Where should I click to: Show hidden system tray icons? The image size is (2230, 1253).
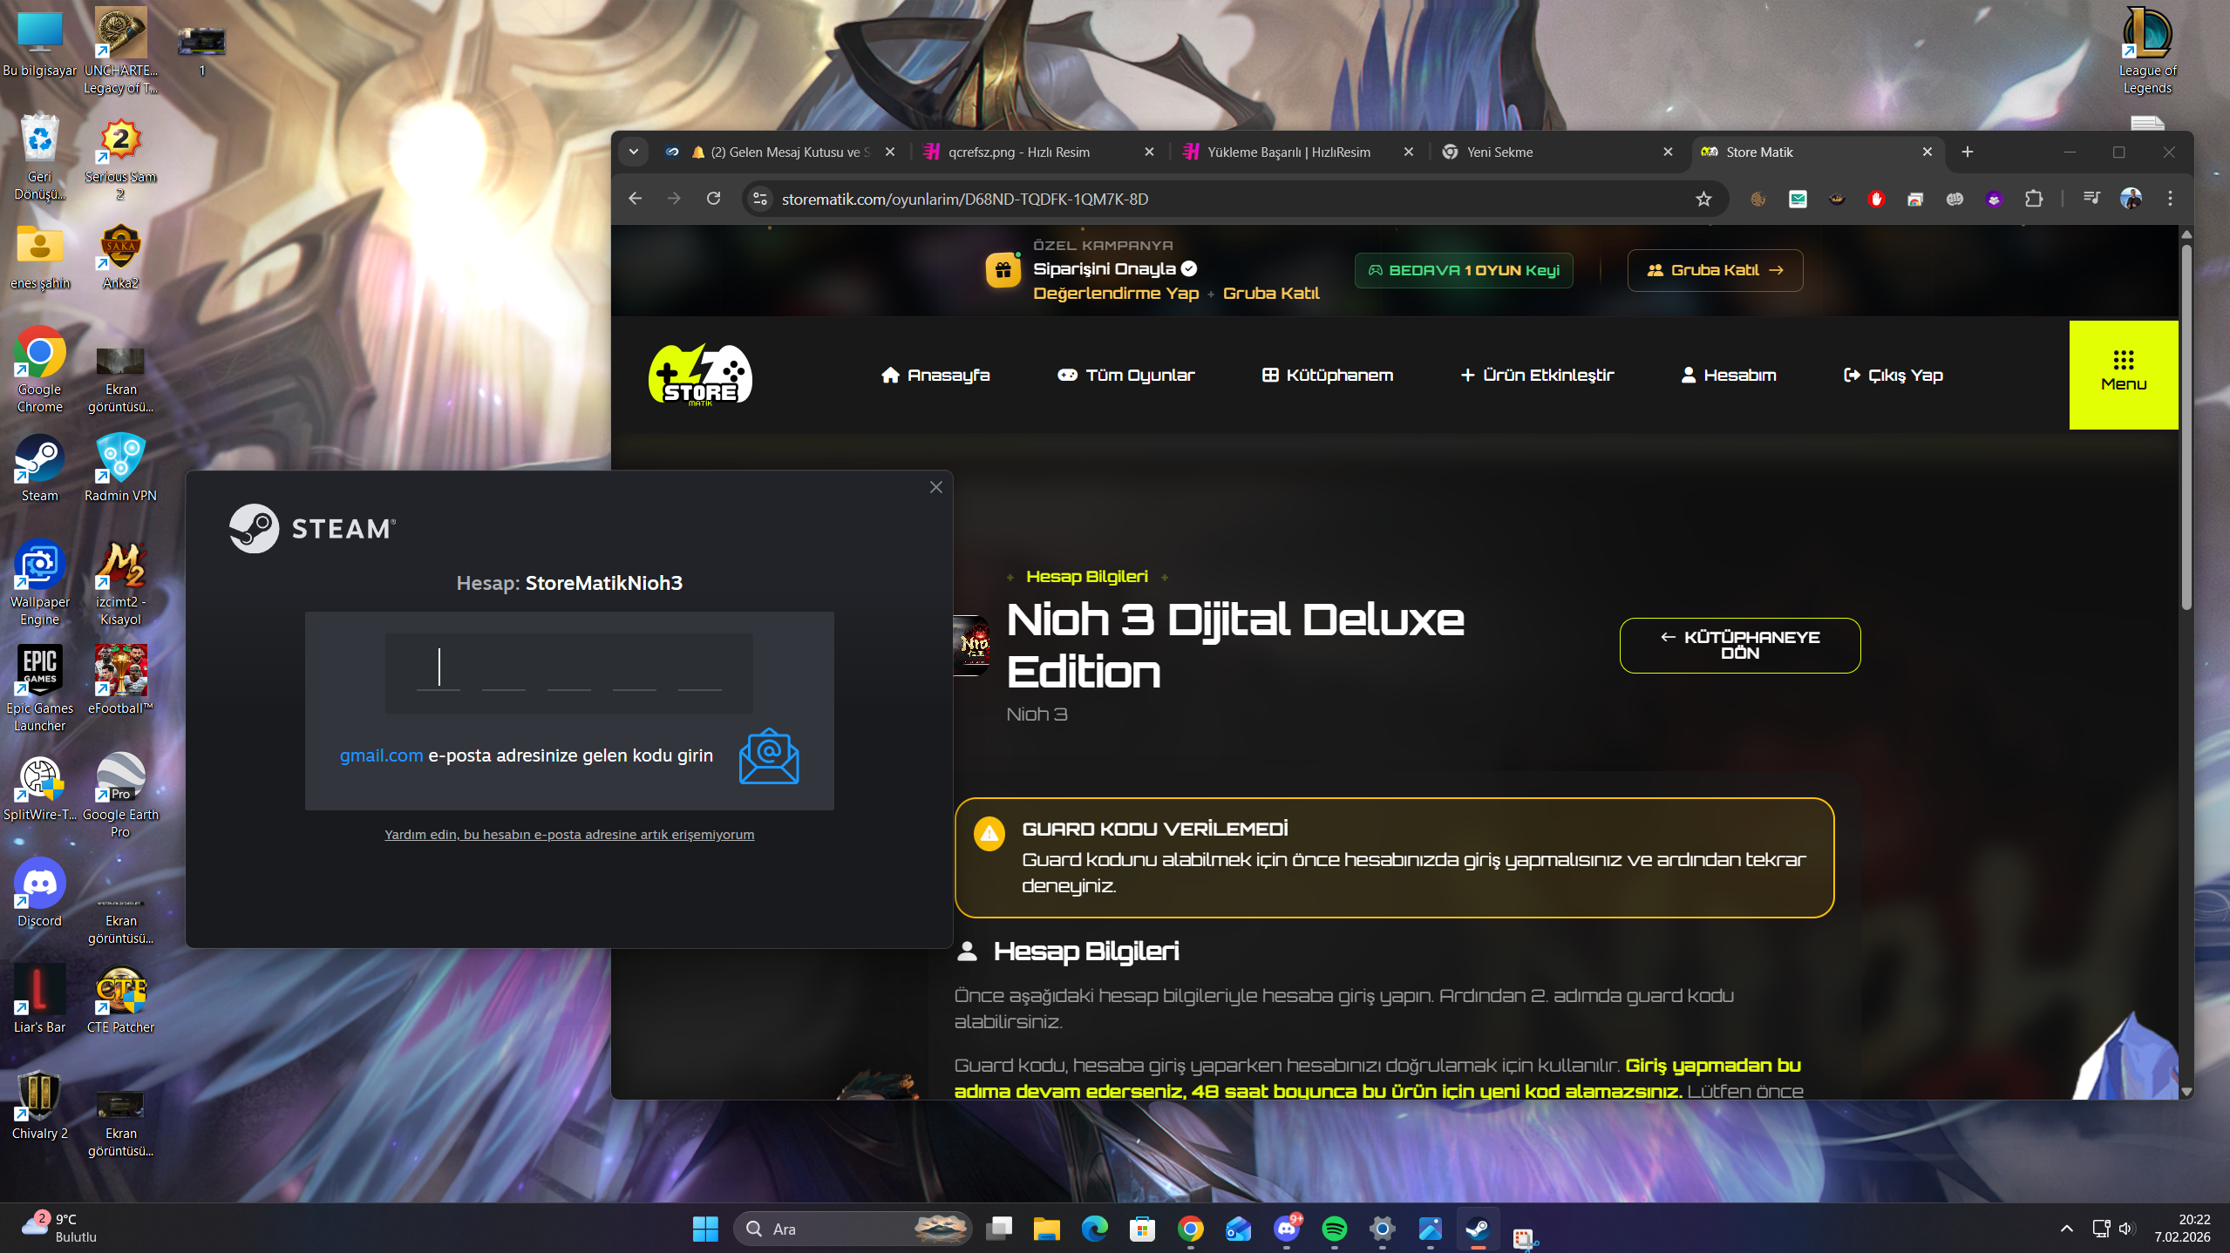2066,1229
